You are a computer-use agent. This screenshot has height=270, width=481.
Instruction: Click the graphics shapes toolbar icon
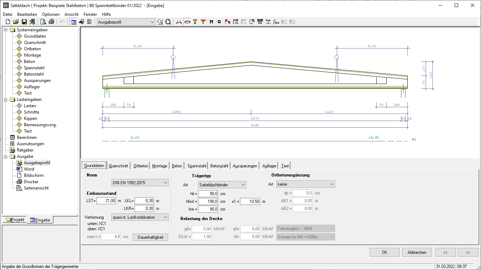[81, 22]
